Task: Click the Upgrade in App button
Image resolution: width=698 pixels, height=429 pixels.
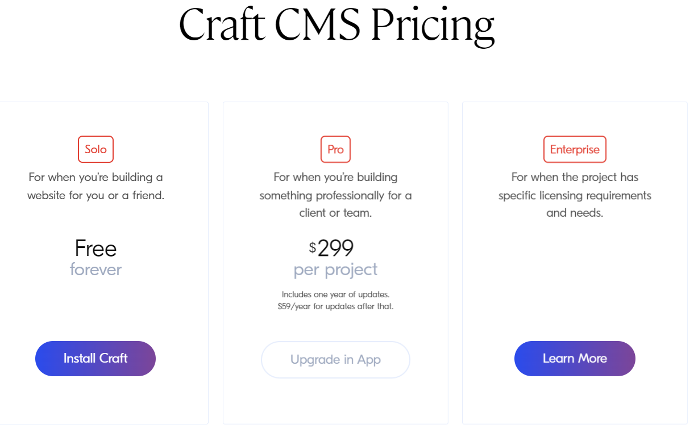Action: coord(335,360)
